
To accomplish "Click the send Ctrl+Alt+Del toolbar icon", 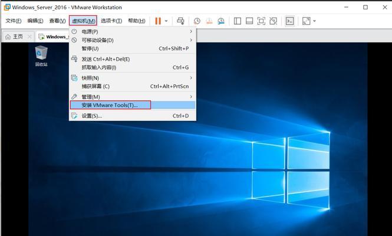I will click(x=180, y=21).
